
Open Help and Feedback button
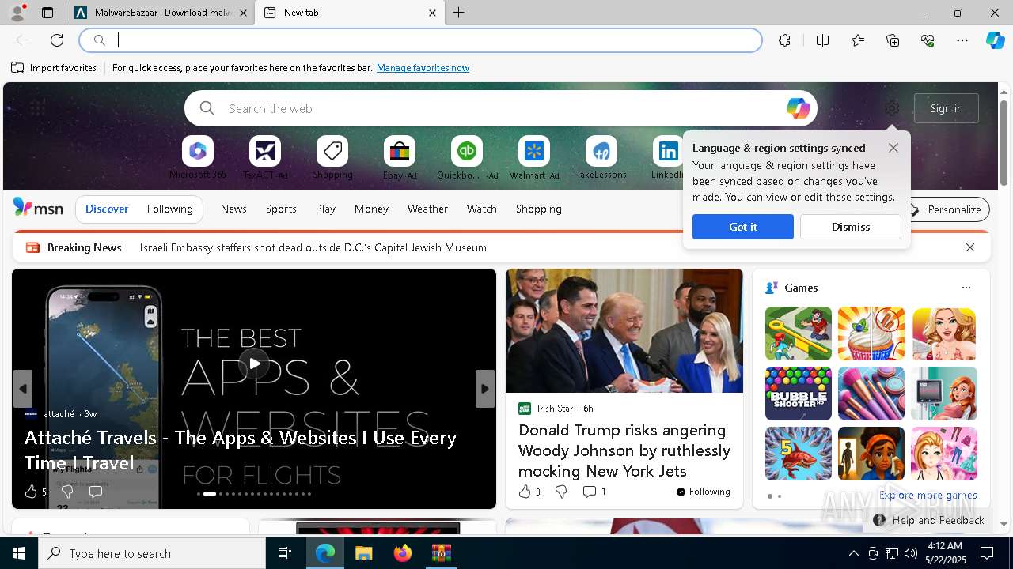[929, 520]
